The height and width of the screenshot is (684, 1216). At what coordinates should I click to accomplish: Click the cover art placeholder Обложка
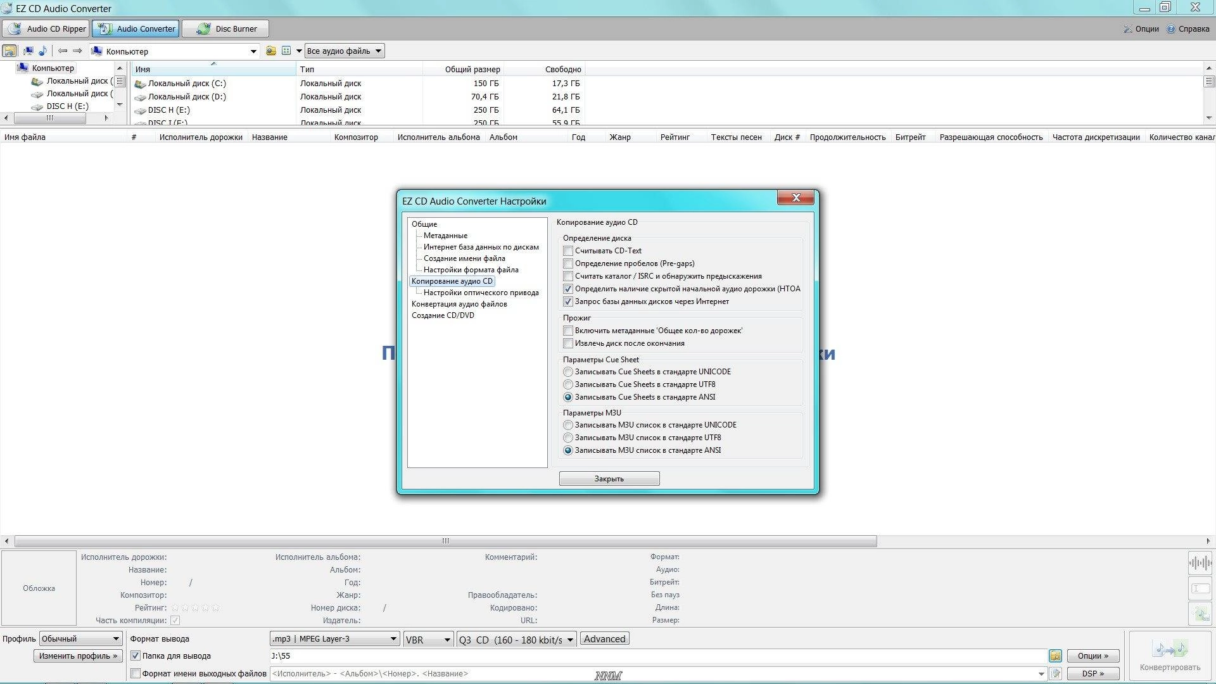(x=39, y=588)
